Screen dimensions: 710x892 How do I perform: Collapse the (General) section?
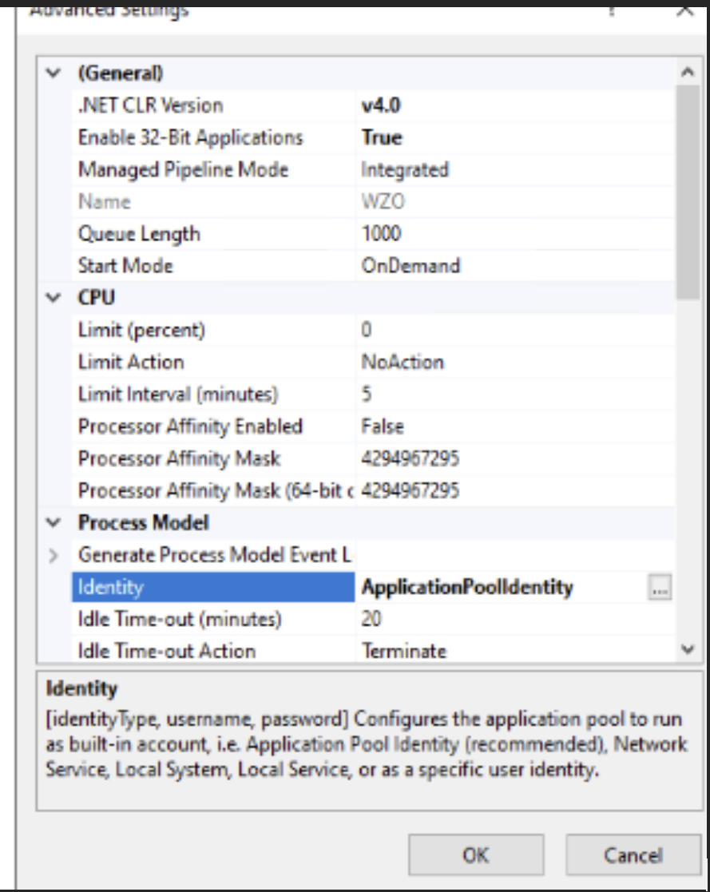(54, 73)
